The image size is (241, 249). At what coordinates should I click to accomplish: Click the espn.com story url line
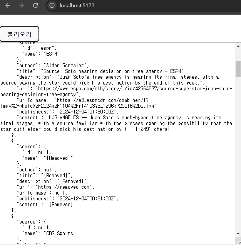(124, 89)
